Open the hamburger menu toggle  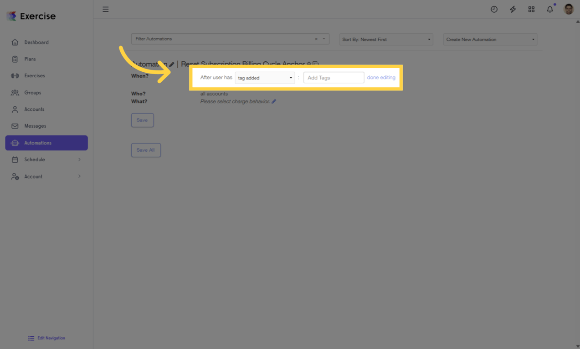click(105, 9)
